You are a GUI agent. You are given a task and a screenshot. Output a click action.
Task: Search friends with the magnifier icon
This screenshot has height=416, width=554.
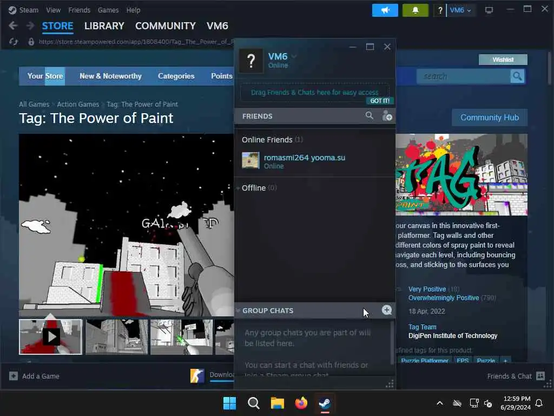369,115
